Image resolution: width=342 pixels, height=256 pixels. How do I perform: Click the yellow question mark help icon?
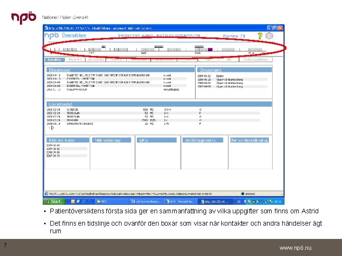(x=260, y=36)
